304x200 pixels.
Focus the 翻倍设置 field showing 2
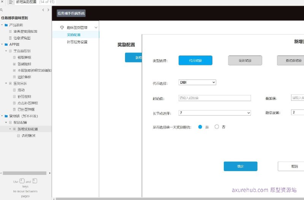298,112
